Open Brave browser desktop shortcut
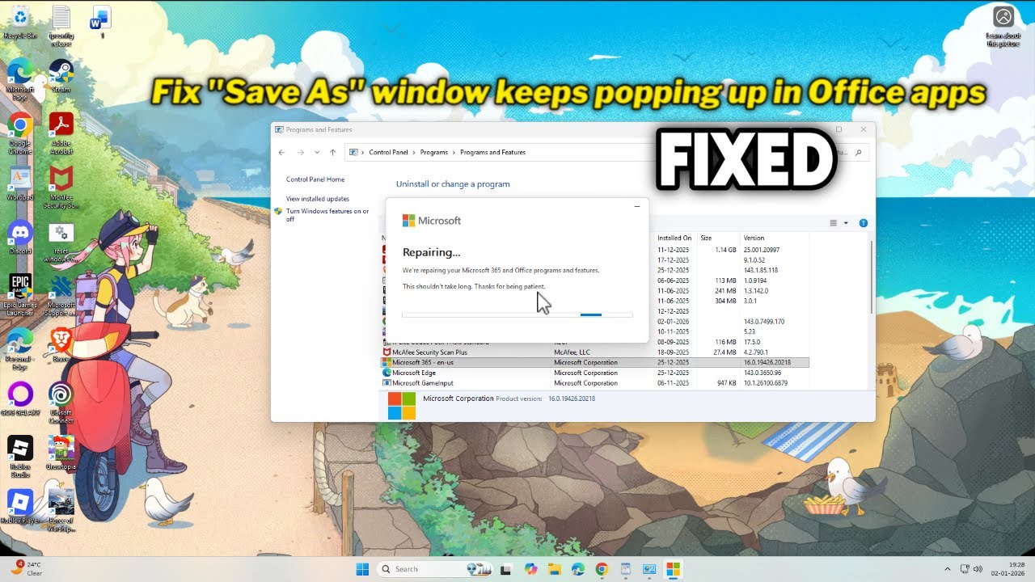Viewport: 1035px width, 582px height. (61, 345)
